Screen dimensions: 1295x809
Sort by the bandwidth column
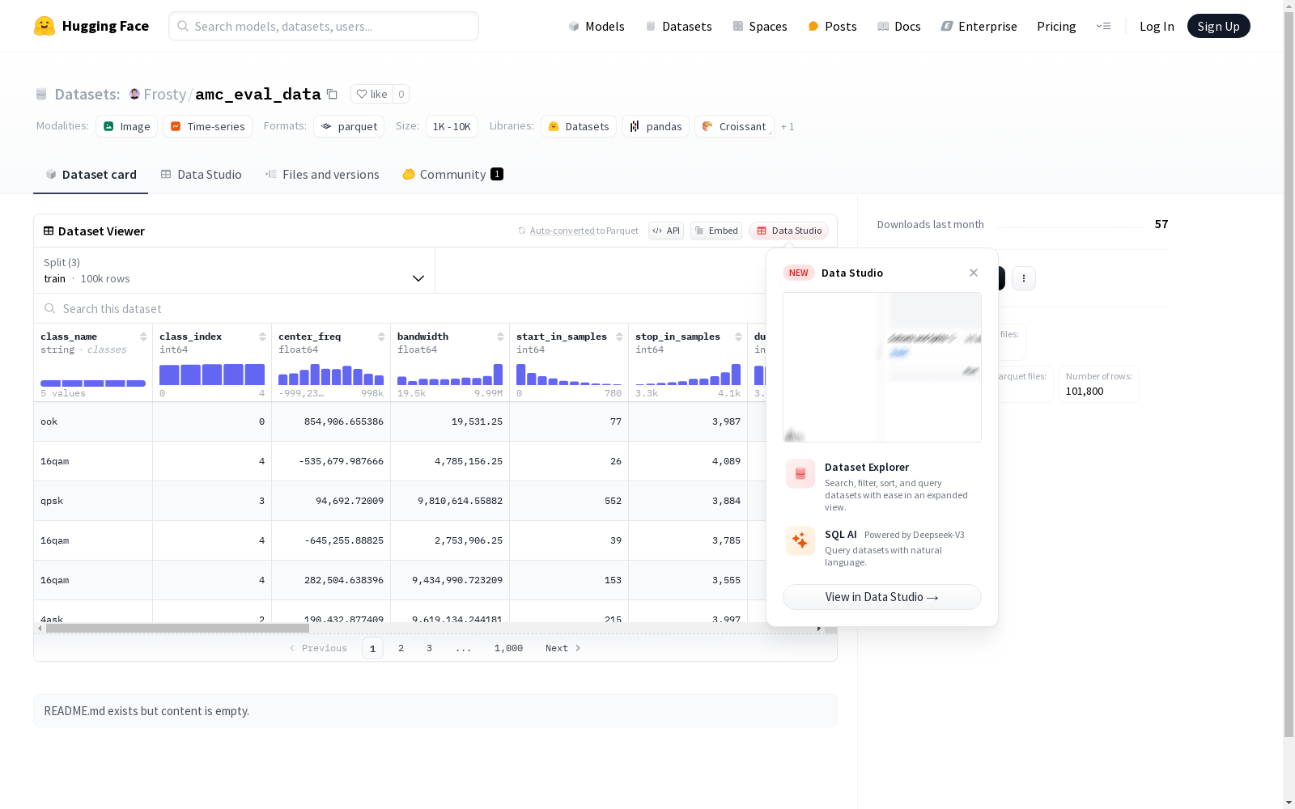pyautogui.click(x=500, y=337)
